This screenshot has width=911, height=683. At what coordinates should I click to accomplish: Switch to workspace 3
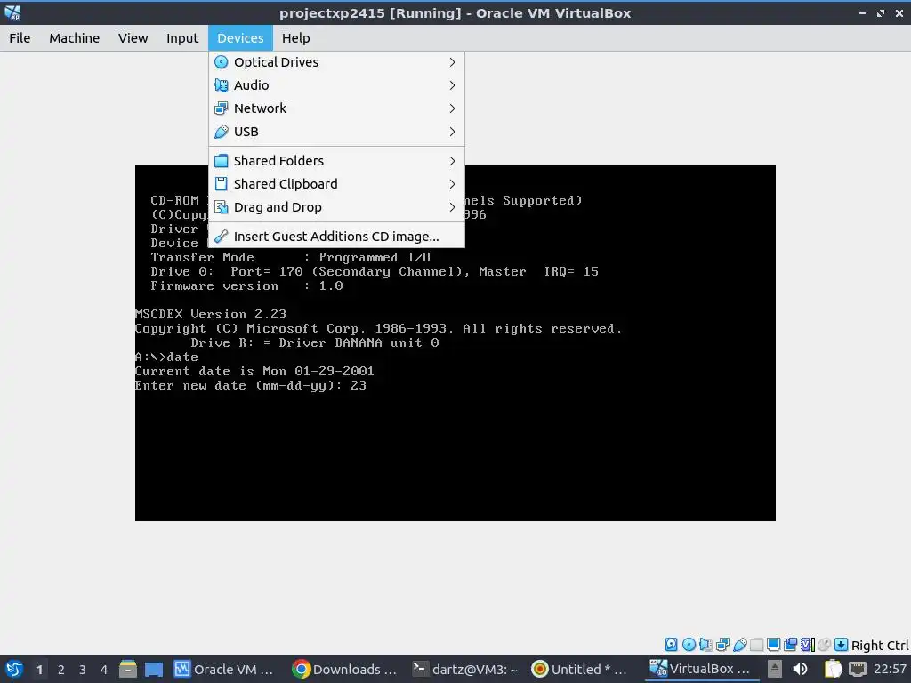pyautogui.click(x=83, y=670)
